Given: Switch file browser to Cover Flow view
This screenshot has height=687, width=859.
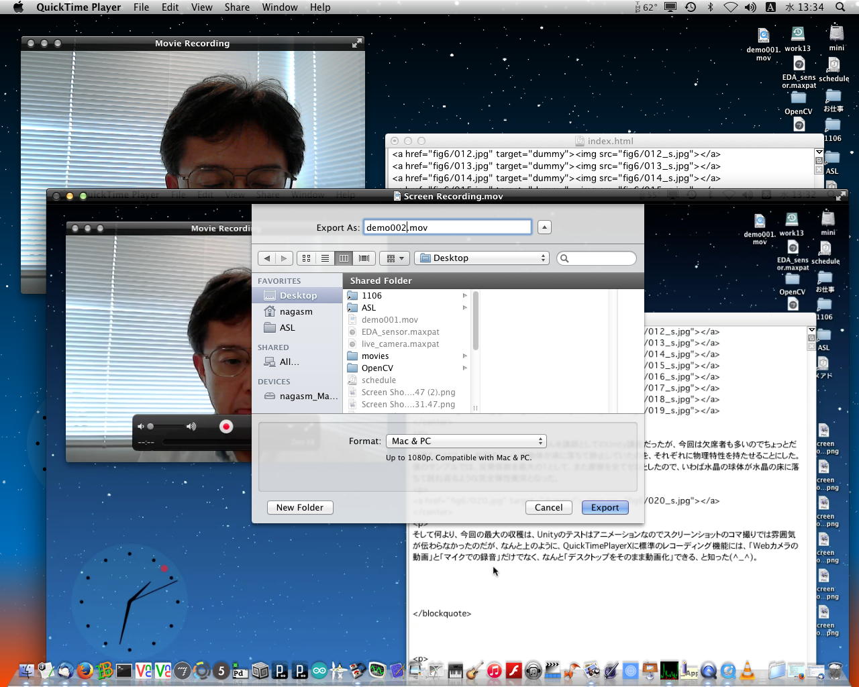Looking at the screenshot, I should pyautogui.click(x=364, y=258).
